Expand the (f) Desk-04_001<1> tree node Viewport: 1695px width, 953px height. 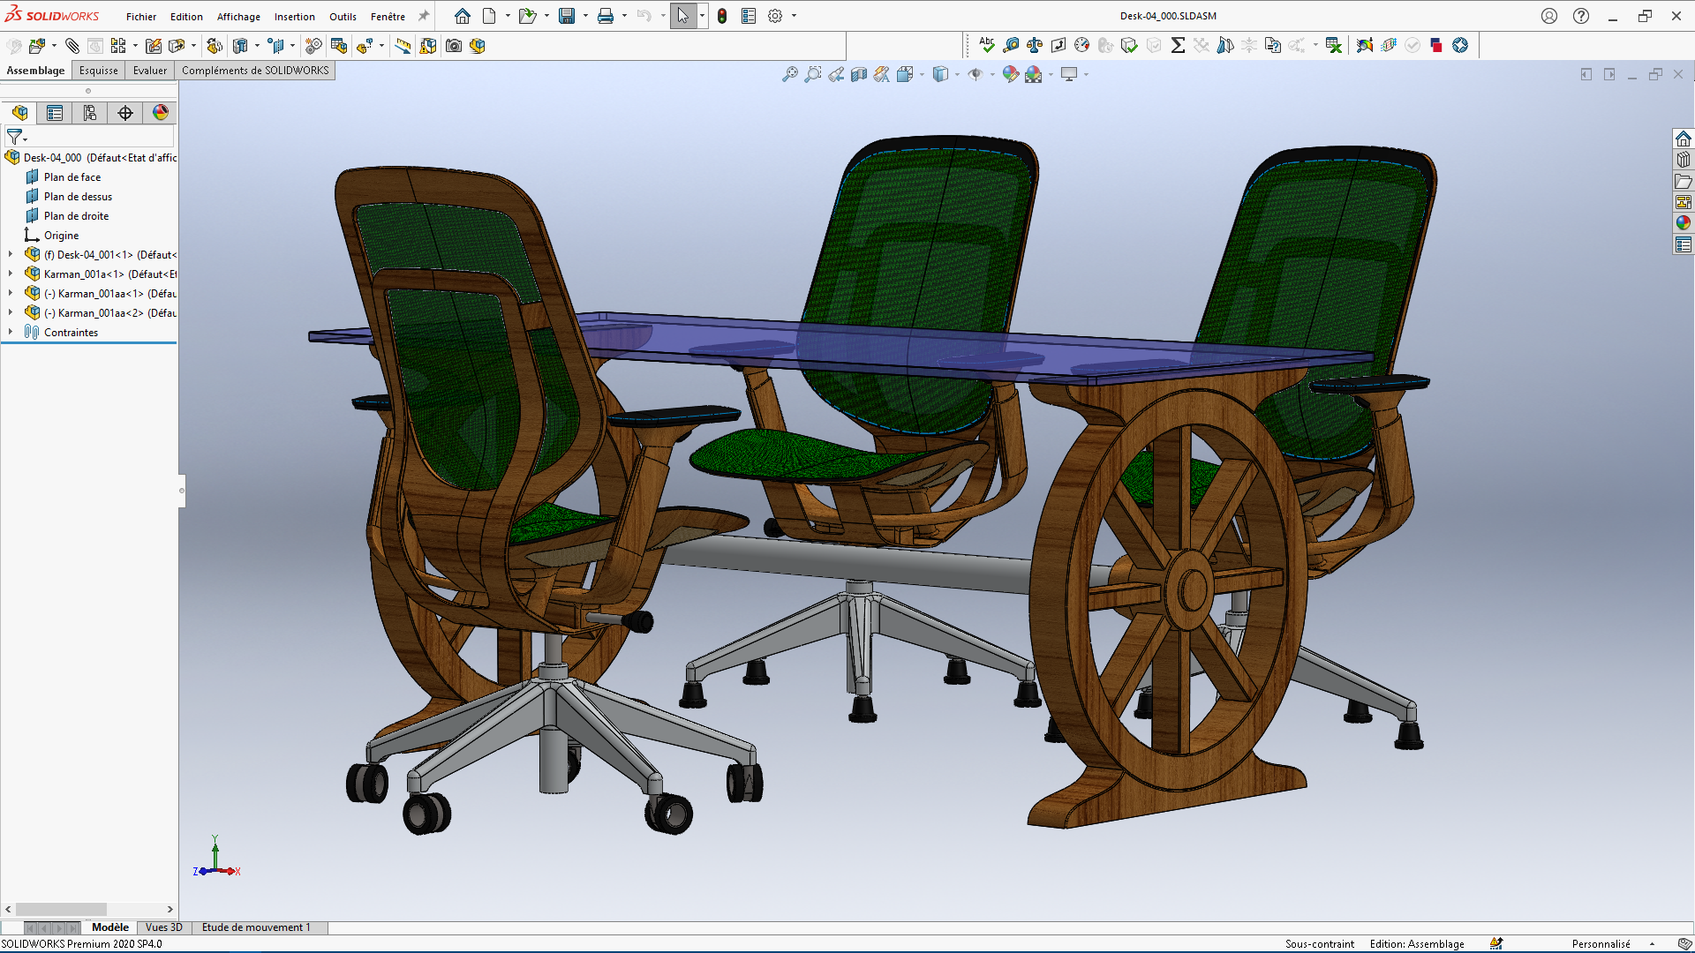click(x=11, y=254)
